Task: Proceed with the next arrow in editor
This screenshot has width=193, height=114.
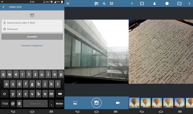Action: [x=189, y=3]
